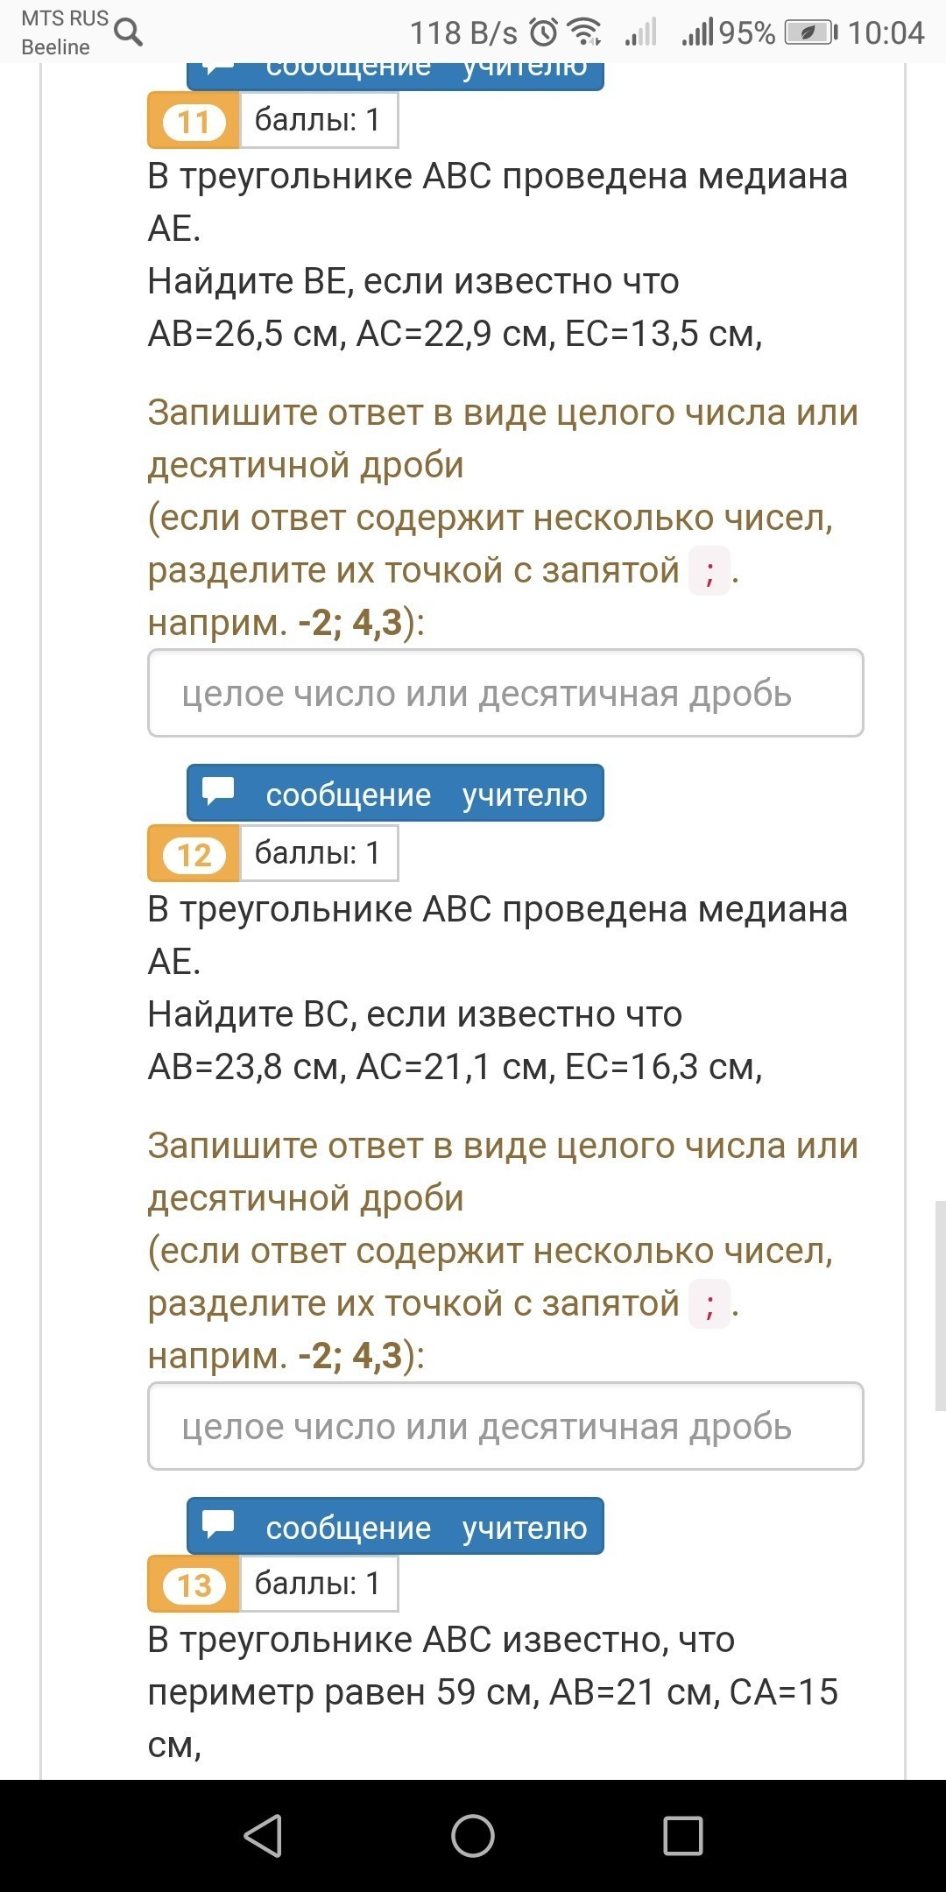The width and height of the screenshot is (946, 1892).
Task: Click partially hidden "сообщение учителю" button at top
Action: tap(395, 74)
